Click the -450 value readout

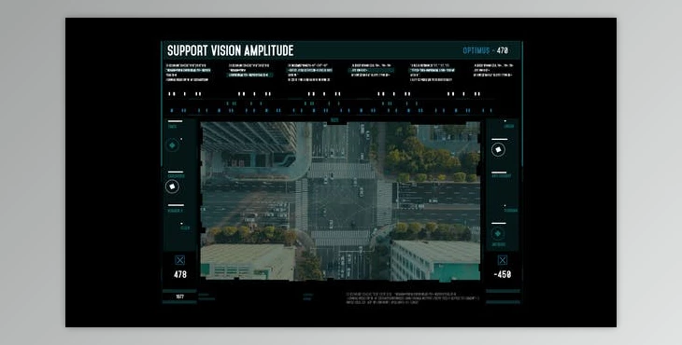[503, 274]
